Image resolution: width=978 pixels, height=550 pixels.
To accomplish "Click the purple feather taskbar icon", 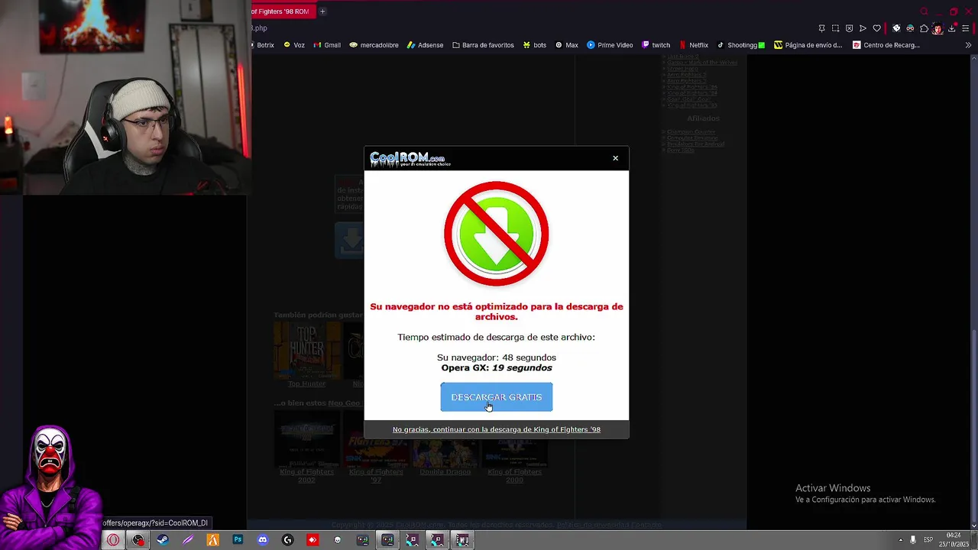I will (x=188, y=540).
